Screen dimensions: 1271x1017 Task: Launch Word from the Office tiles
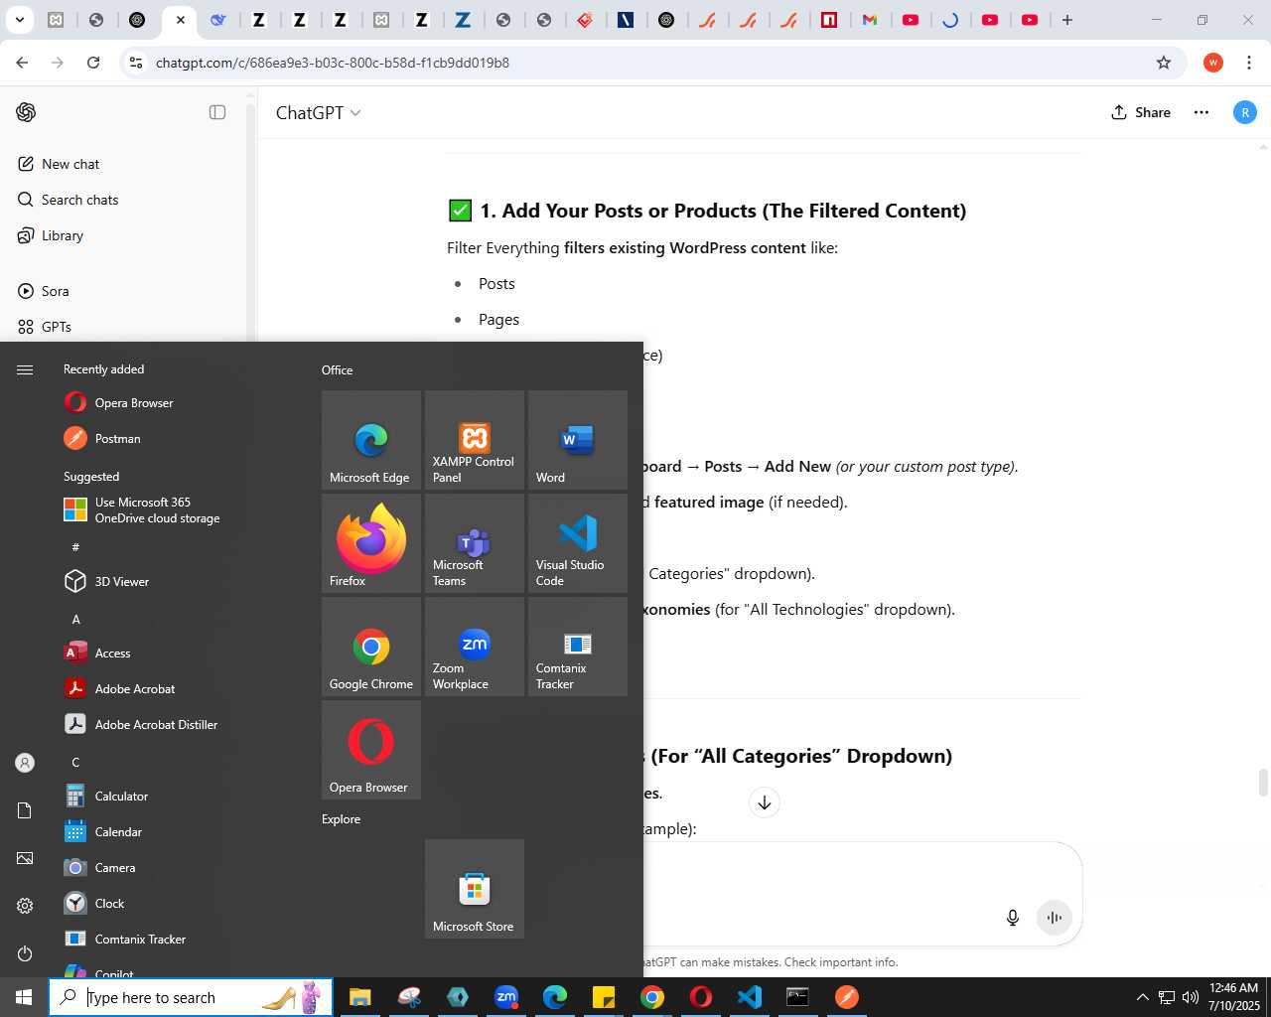pos(578,440)
